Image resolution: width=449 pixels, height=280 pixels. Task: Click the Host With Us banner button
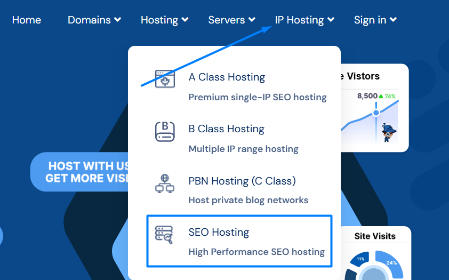point(80,172)
